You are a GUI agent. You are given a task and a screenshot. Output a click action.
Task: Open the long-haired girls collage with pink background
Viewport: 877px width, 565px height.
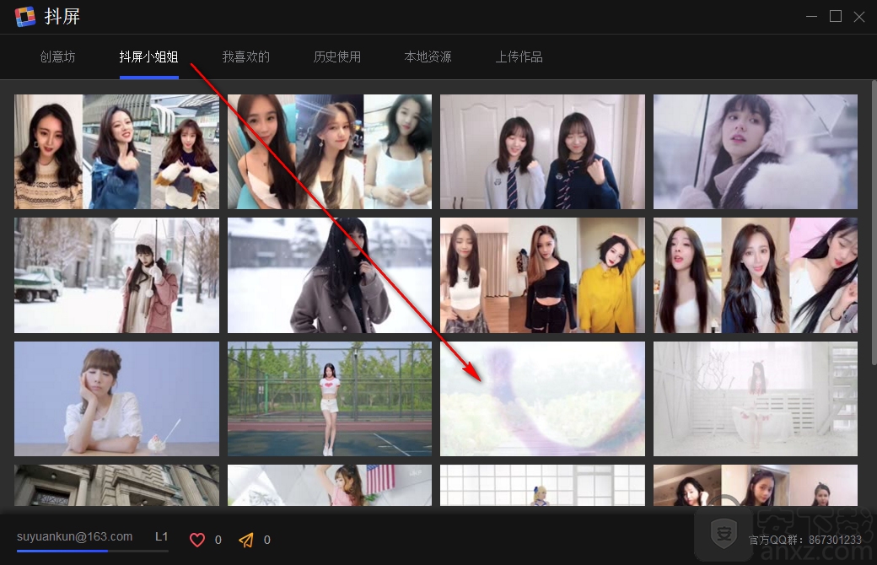(x=755, y=275)
